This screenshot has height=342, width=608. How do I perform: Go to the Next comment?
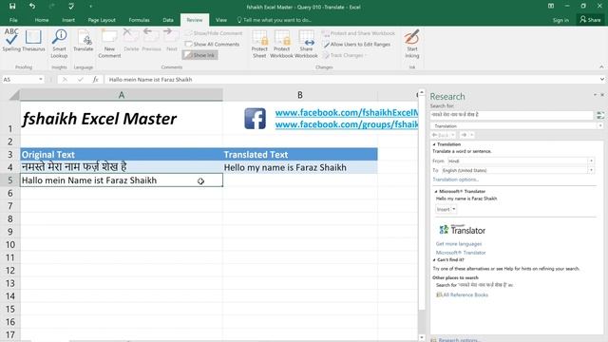click(171, 40)
